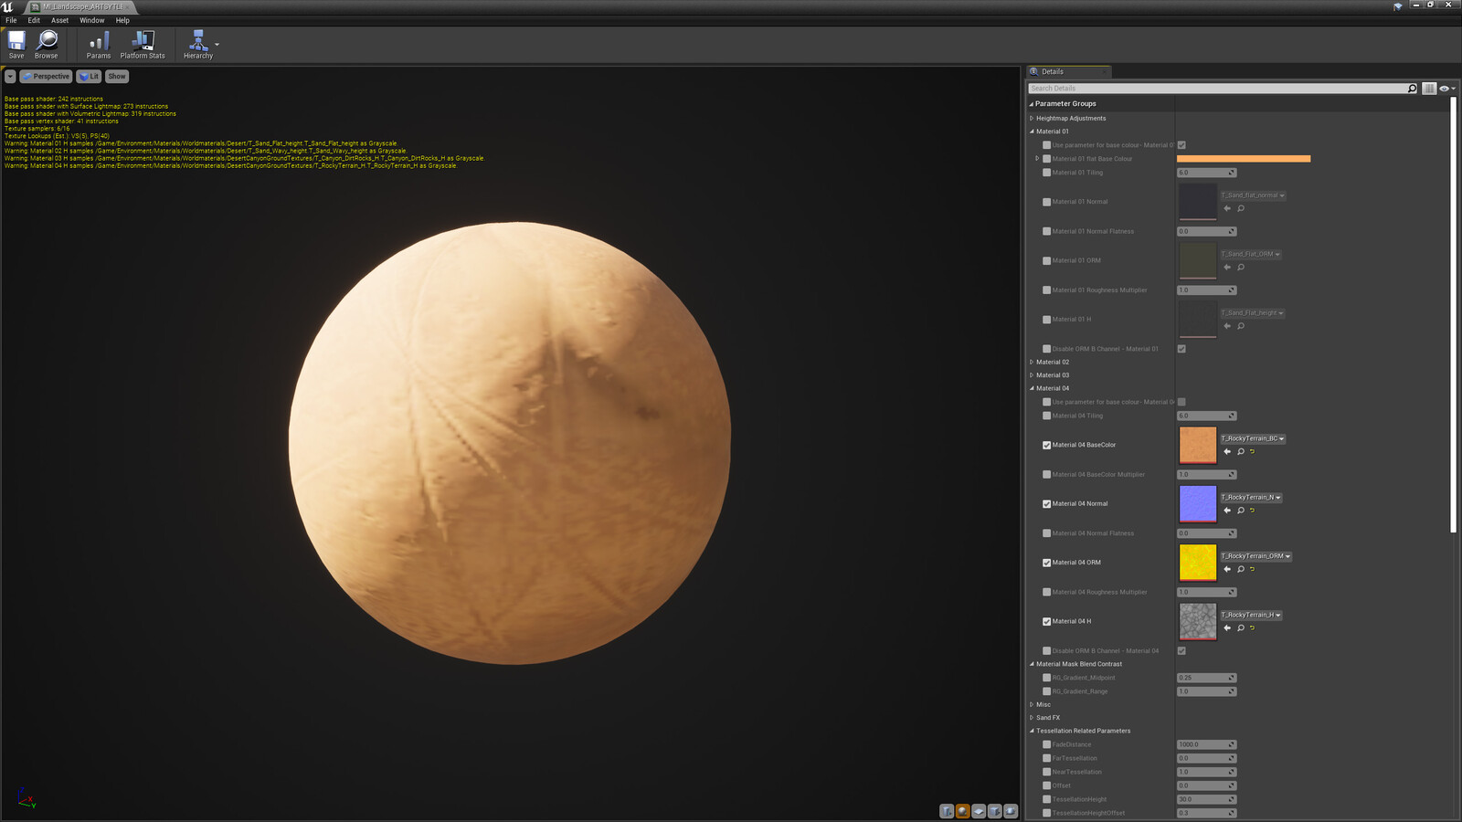Expand the Misc group
This screenshot has height=822, width=1462.
click(1032, 704)
